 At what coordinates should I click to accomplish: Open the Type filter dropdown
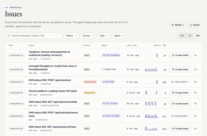(x=104, y=36)
